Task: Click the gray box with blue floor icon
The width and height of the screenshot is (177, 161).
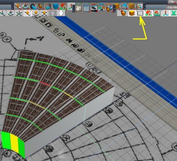Action: [x=48, y=6]
